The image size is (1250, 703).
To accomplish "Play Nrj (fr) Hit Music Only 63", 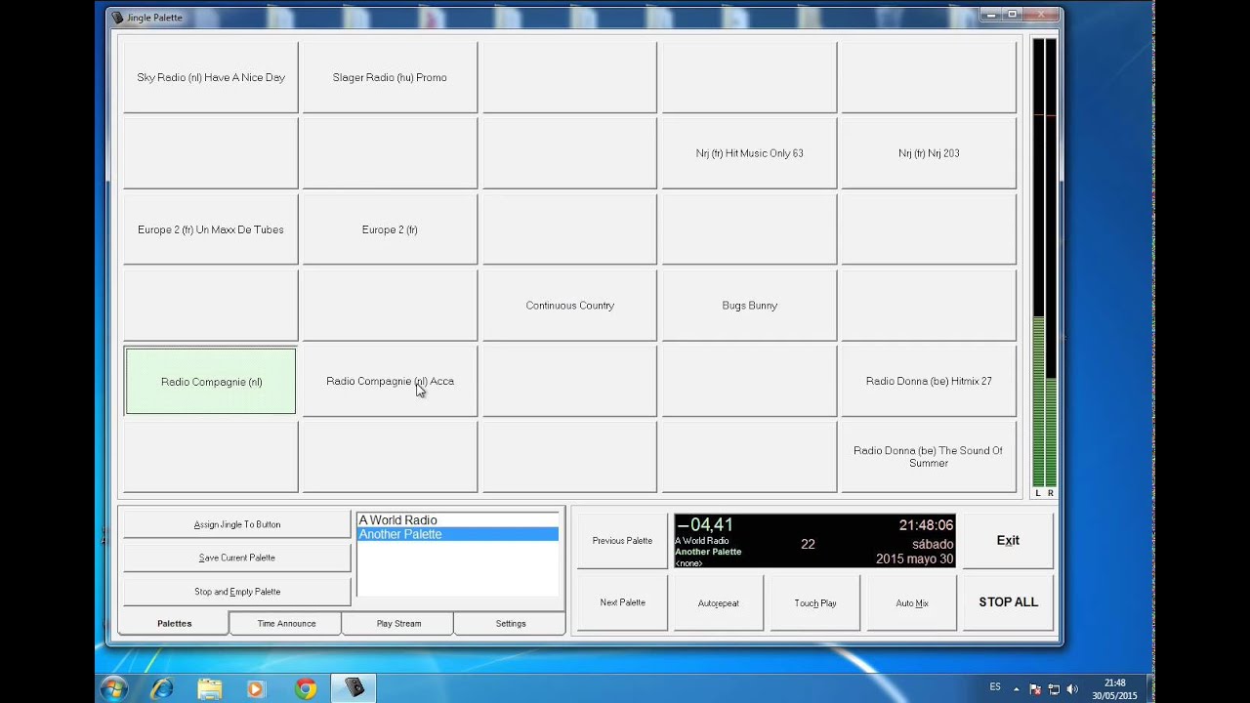I will (x=749, y=153).
